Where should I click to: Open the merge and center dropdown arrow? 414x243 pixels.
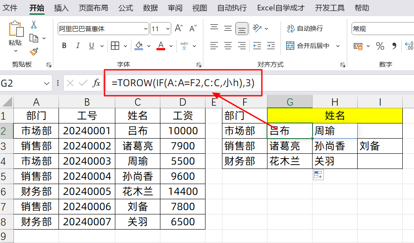coord(338,46)
